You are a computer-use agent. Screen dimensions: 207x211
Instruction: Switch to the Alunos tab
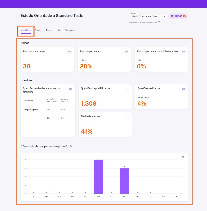49,30
